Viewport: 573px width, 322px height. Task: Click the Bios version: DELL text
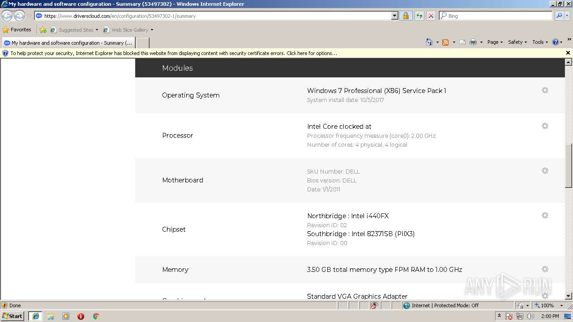tap(332, 181)
